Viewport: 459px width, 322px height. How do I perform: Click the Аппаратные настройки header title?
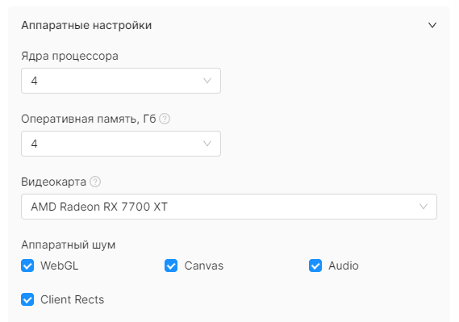86,25
